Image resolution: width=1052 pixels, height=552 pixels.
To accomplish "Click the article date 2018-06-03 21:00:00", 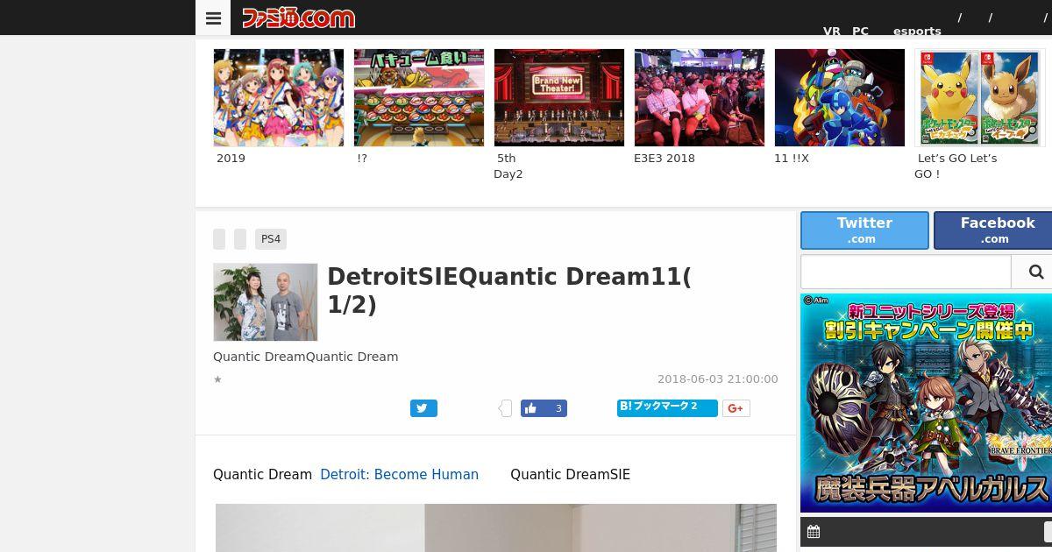I will coord(718,379).
